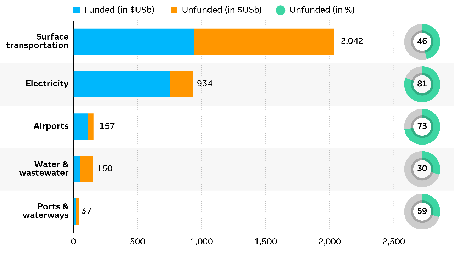This screenshot has height=255, width=454.
Task: Click the green Unfunded percent legend circle
Action: click(x=281, y=10)
